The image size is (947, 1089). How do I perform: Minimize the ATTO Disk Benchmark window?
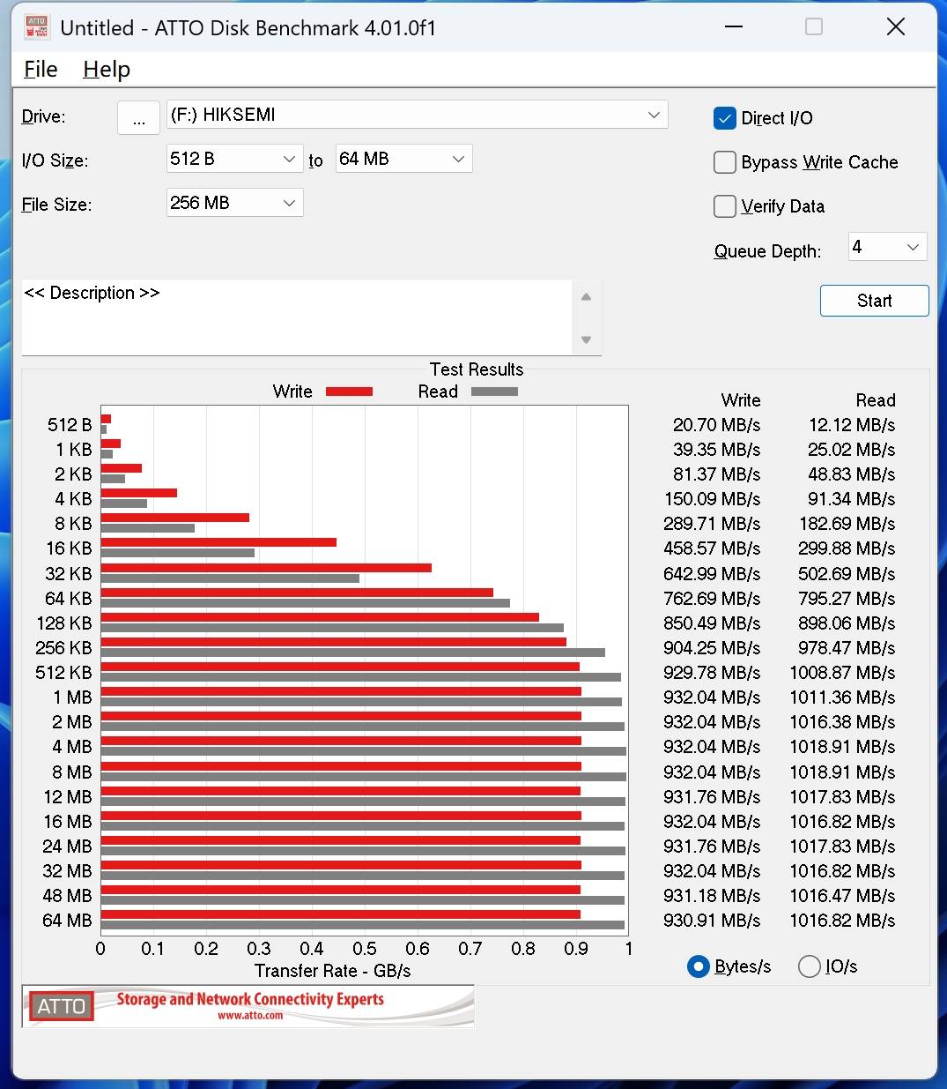(733, 27)
